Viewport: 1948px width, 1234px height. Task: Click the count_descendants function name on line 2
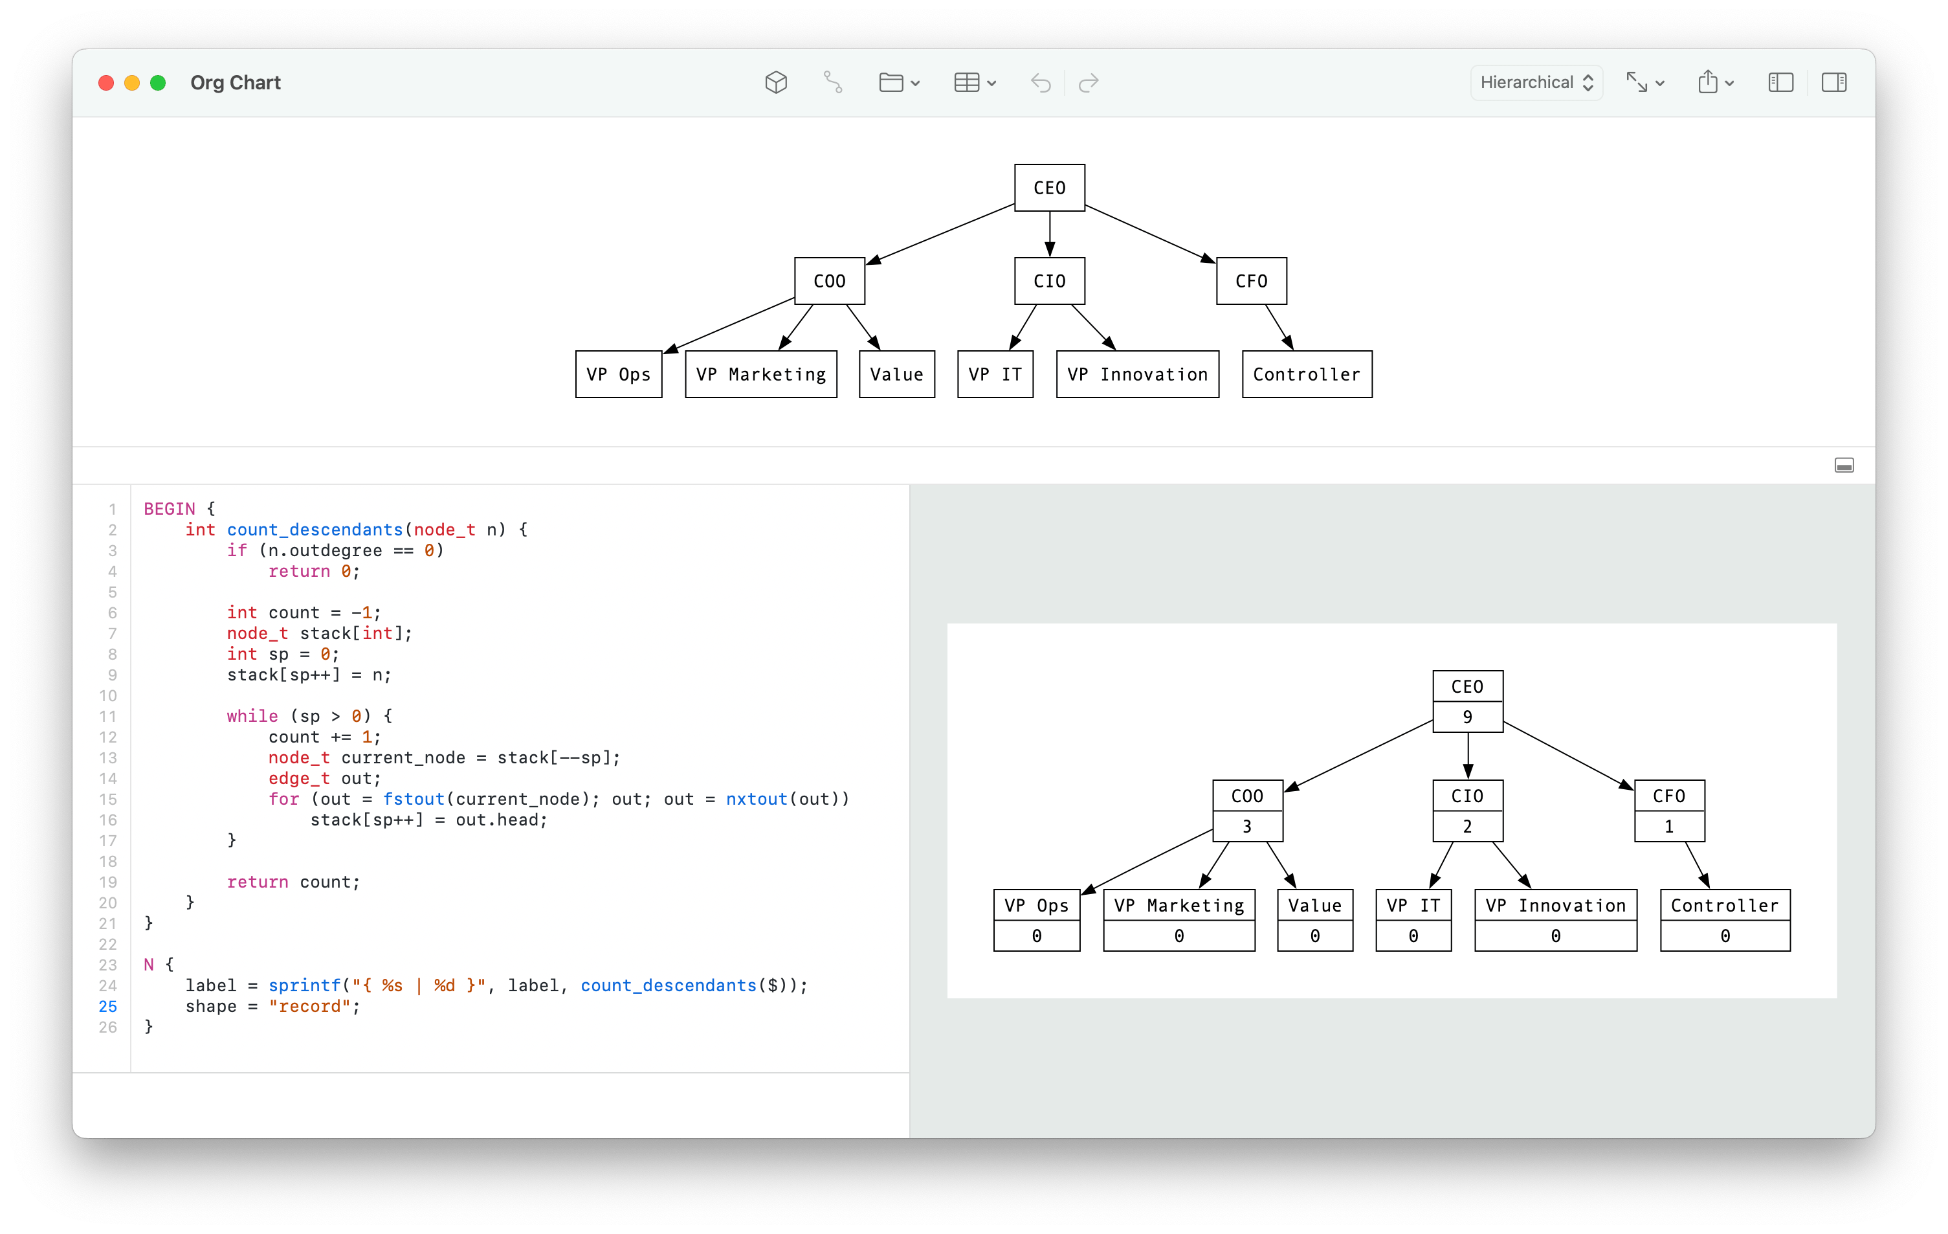[x=315, y=529]
